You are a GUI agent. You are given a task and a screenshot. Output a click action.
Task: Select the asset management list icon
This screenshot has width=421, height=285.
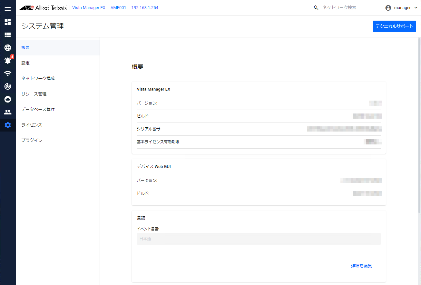8,35
